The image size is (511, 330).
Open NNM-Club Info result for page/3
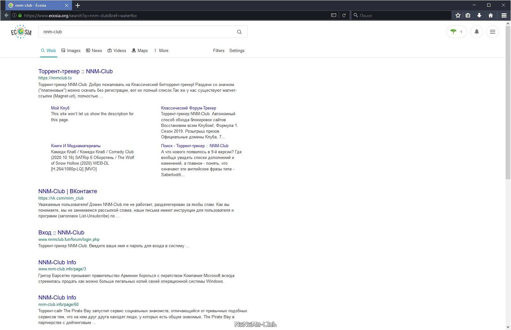pyautogui.click(x=57, y=262)
